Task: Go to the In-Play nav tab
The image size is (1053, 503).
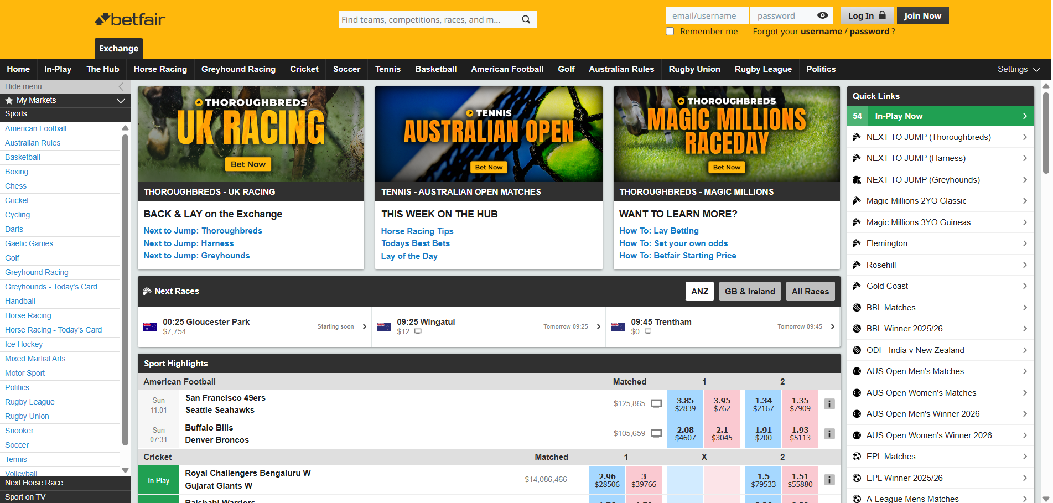Action: coord(58,69)
